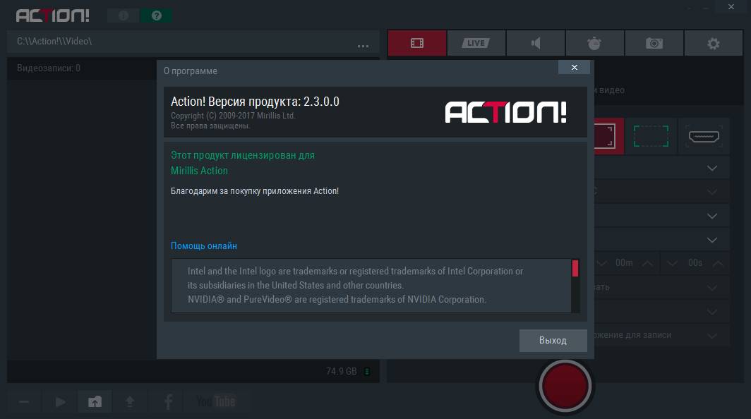Click the Intel trademarks sentence in the legal box
751x419 pixels.
[x=356, y=278]
